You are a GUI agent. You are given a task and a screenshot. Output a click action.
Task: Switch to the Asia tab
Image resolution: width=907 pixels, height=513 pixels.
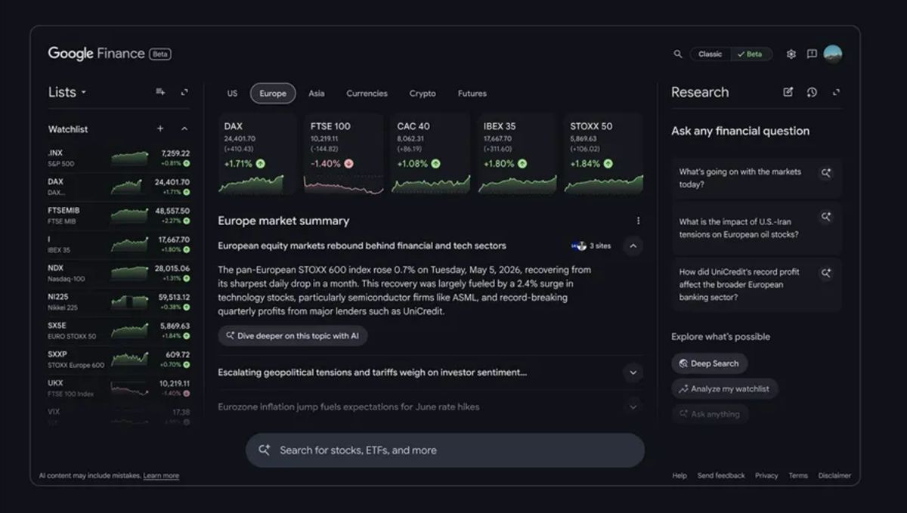point(317,94)
